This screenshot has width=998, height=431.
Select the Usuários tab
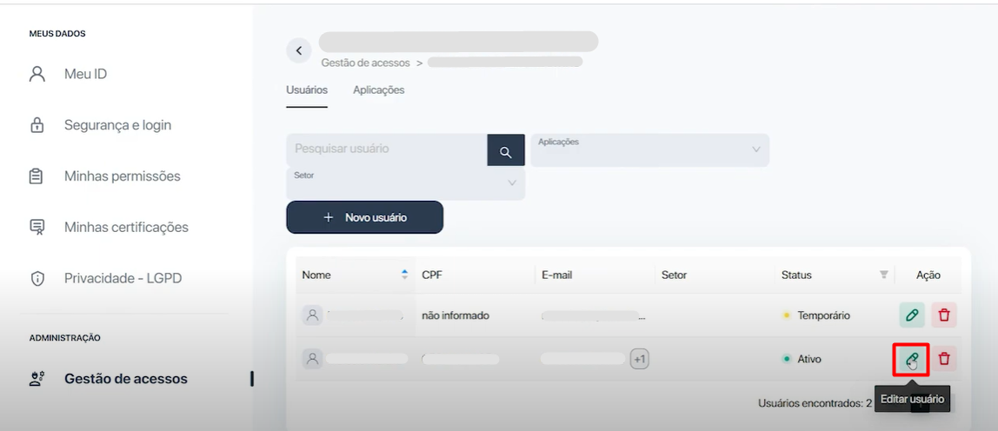coord(307,90)
